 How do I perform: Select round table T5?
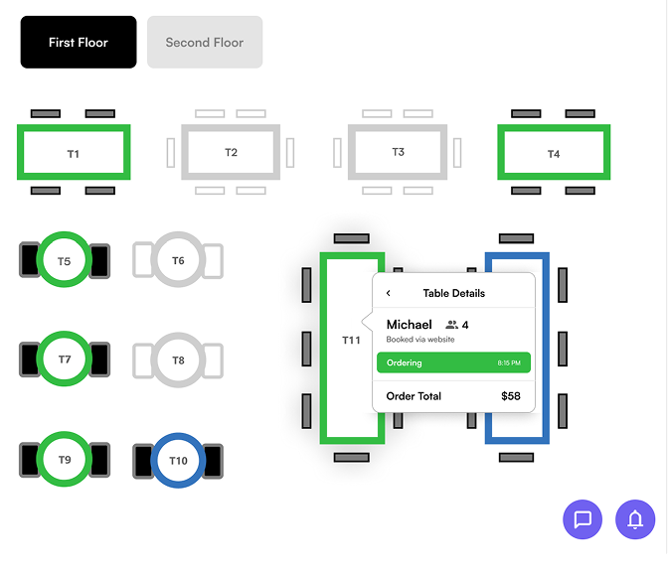click(x=65, y=261)
